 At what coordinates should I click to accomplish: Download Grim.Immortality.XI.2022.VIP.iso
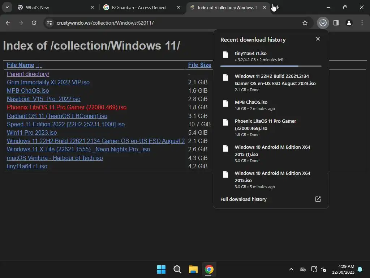[x=48, y=82]
